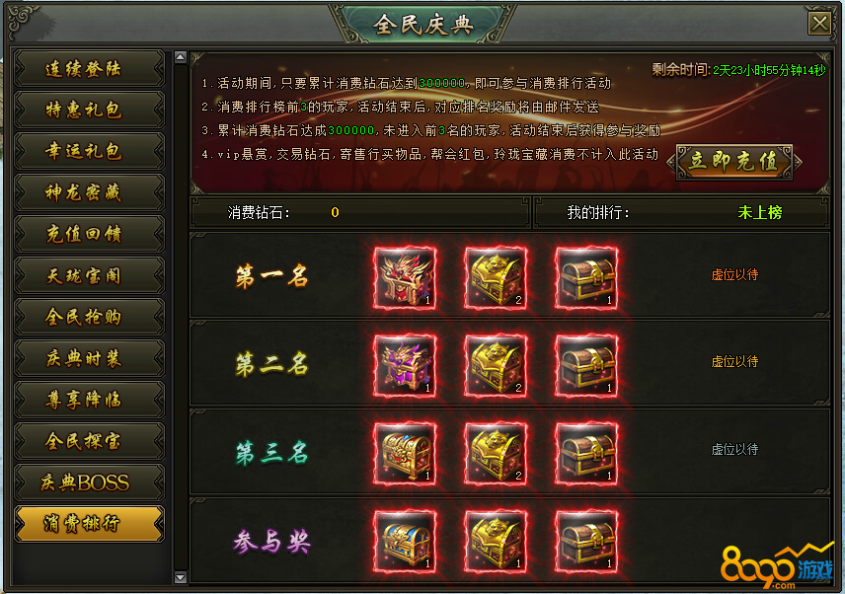Click first place golden tiger chest icon
Image resolution: width=845 pixels, height=594 pixels.
(x=496, y=278)
